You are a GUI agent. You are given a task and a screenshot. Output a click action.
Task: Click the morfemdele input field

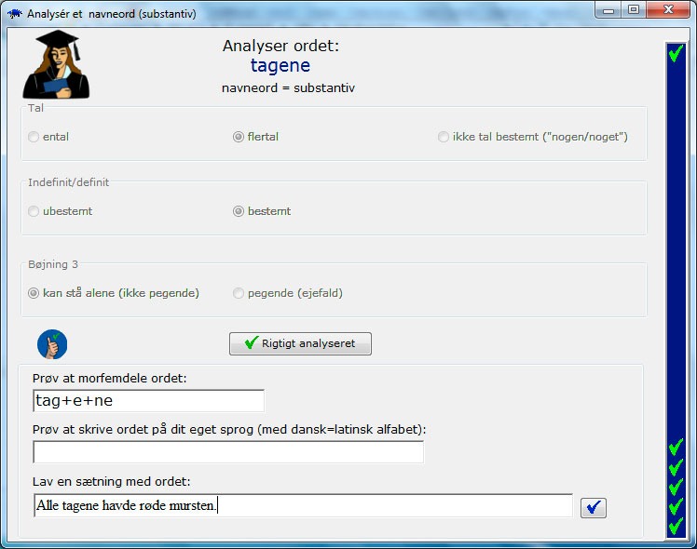point(148,401)
